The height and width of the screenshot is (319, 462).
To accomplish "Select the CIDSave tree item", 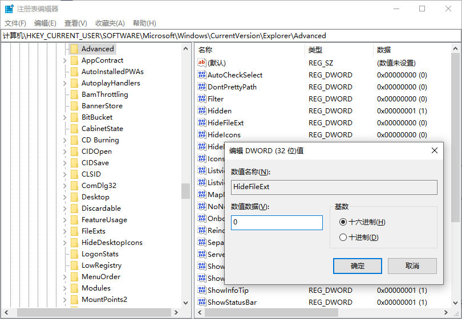I will tap(95, 163).
